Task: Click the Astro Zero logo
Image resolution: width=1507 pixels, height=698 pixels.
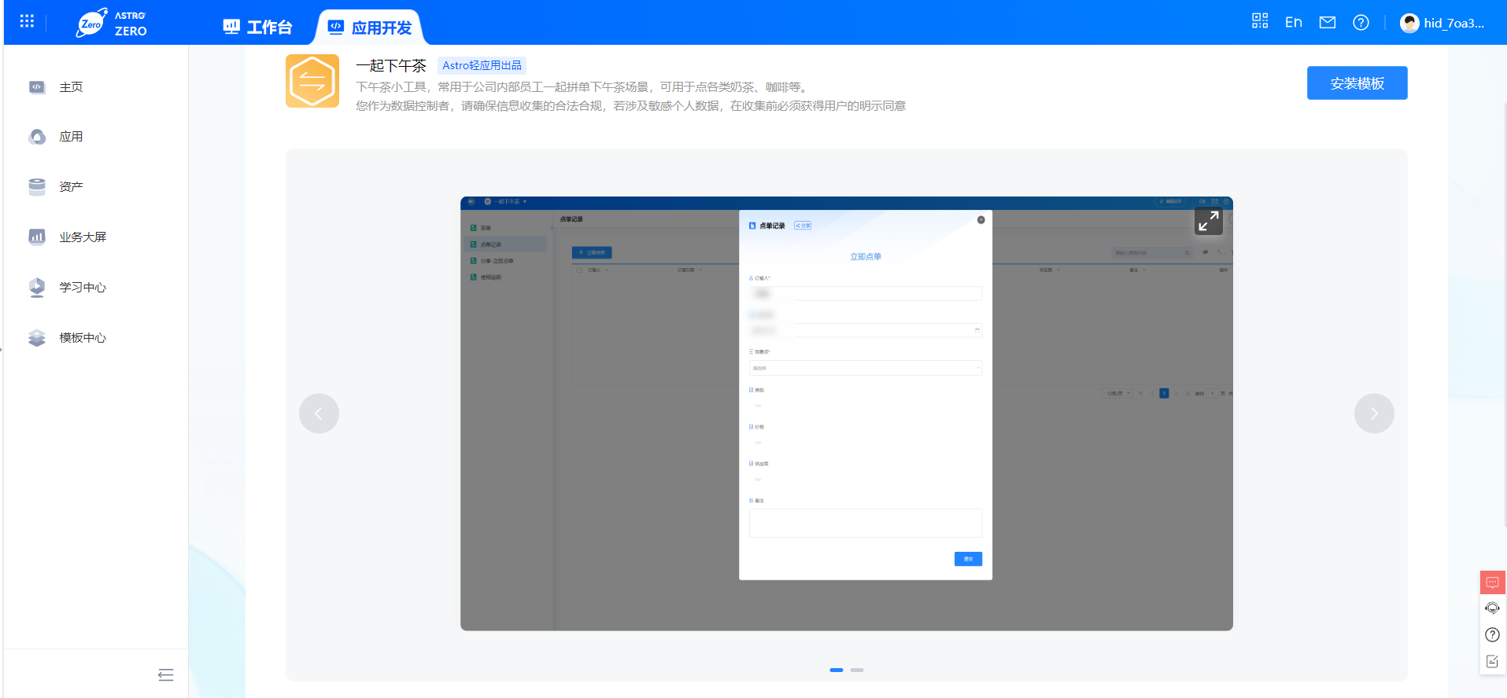Action: tap(112, 23)
